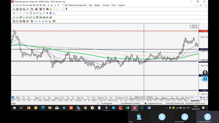This screenshot has width=219, height=123.
Task: Click the РУС keyboard language indicator
Action: tap(188, 108)
